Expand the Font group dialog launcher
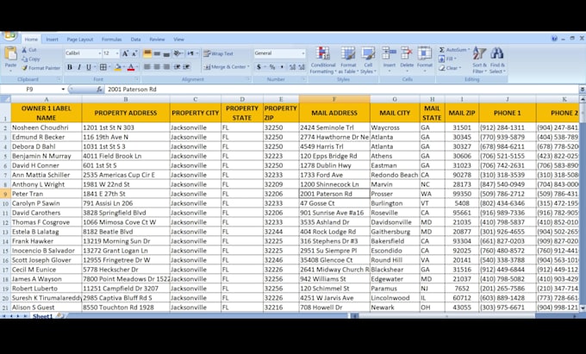 coord(137,79)
